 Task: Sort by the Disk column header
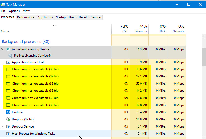[x=158, y=29]
